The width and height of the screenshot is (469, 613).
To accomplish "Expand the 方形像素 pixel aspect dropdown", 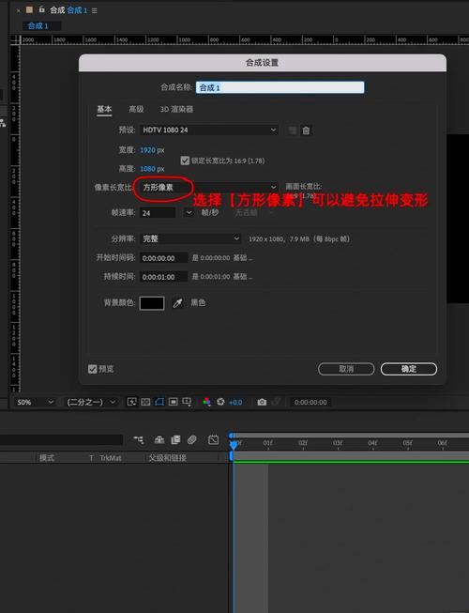I will pos(209,187).
